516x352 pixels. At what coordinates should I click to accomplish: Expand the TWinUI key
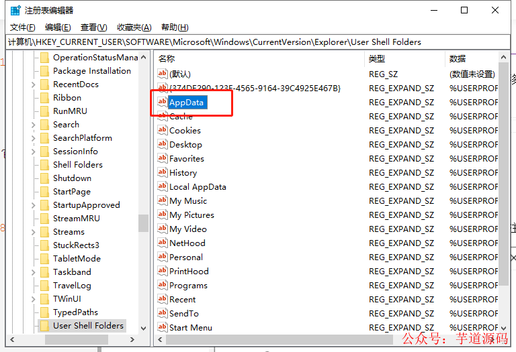click(x=33, y=299)
